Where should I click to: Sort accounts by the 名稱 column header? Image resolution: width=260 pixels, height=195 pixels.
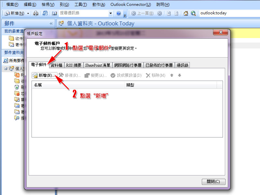pyautogui.click(x=78, y=85)
